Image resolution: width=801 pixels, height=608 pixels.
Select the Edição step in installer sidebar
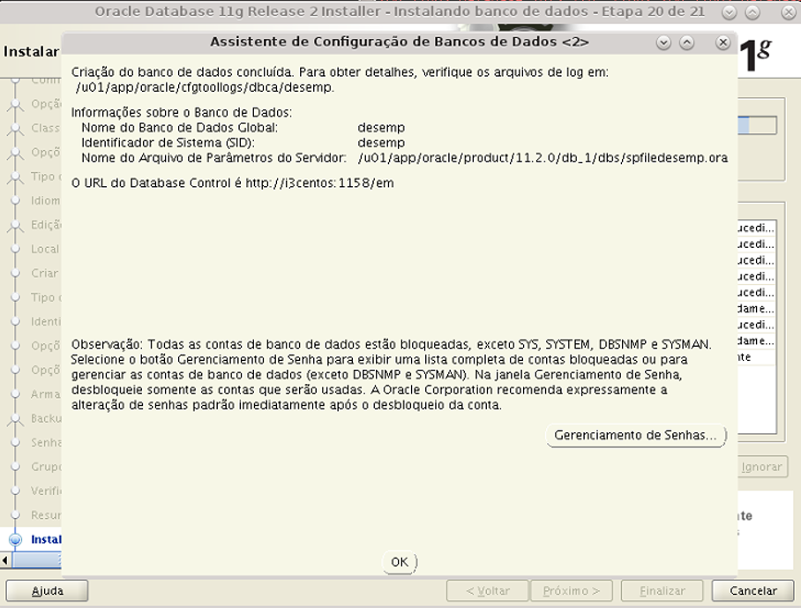pyautogui.click(x=46, y=225)
